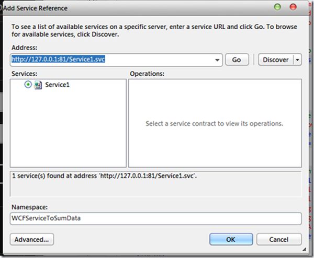This screenshot has height=258, width=314.
Task: Open the Address URL dropdown arrow
Action: [218, 60]
